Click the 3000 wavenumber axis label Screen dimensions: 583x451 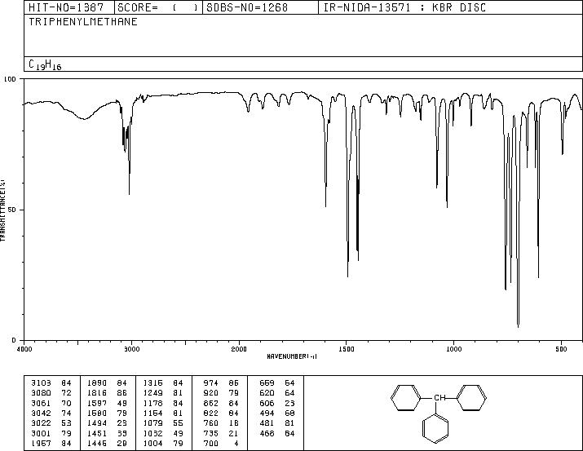tap(131, 349)
